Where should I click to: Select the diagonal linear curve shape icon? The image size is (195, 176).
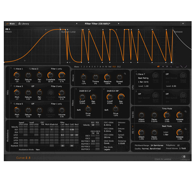point(181,66)
